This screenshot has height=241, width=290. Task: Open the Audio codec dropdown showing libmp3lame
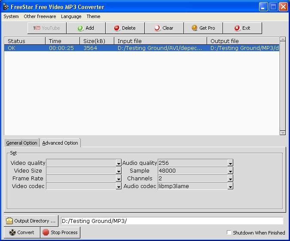(230, 186)
